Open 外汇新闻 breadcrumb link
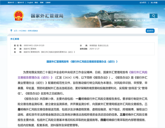Viewport: 165px width, 128px height. point(22,31)
